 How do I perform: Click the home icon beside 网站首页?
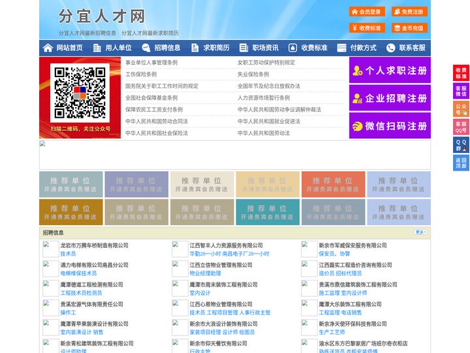pyautogui.click(x=48, y=48)
